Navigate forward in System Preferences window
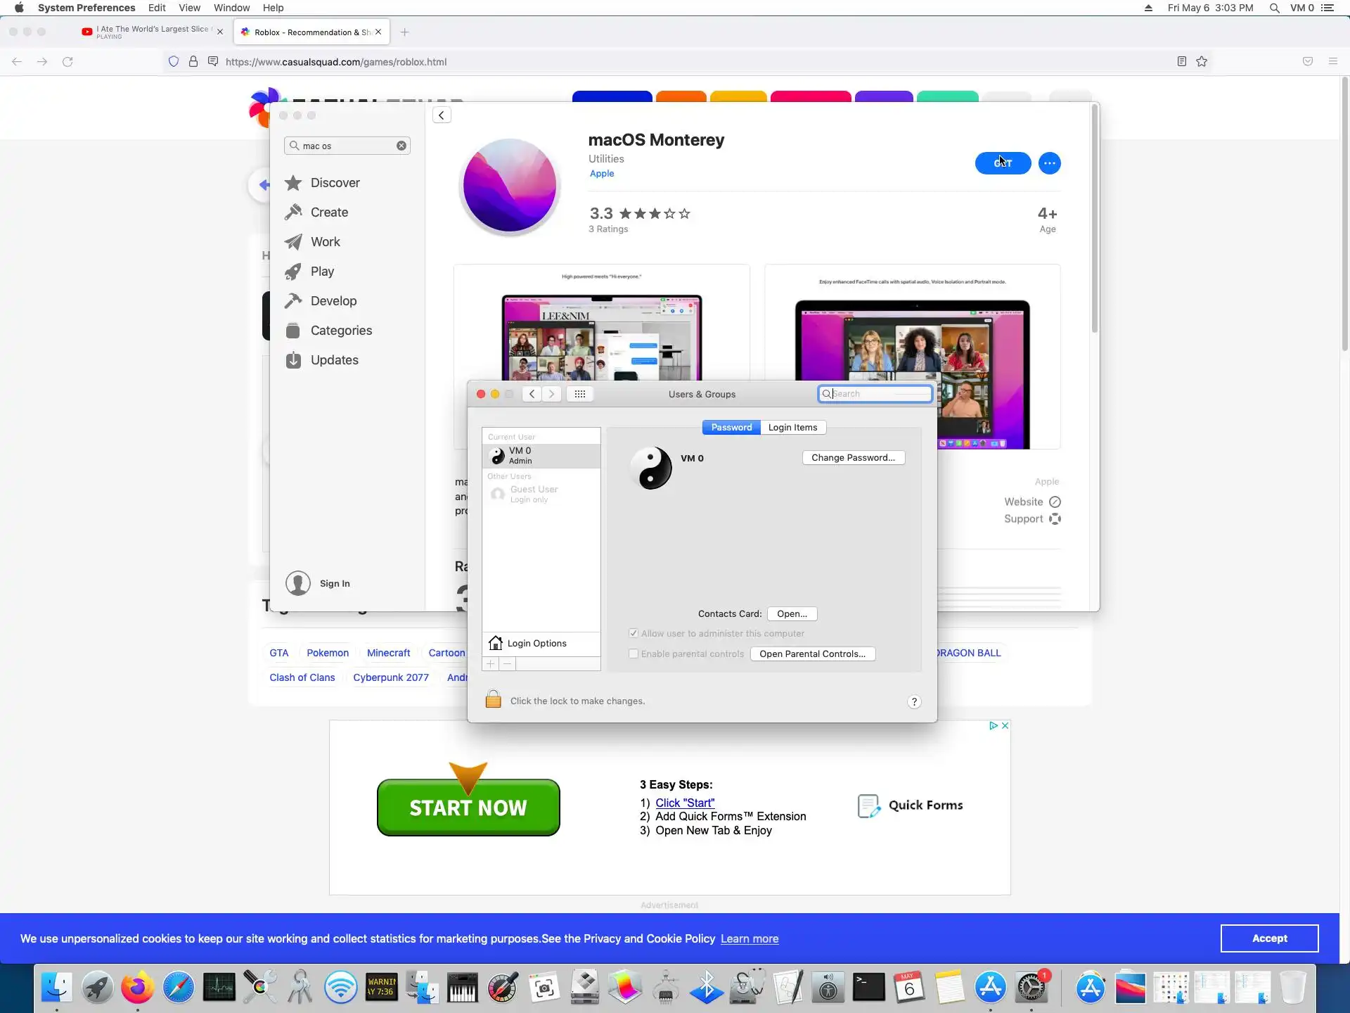This screenshot has height=1013, width=1350. (x=552, y=394)
